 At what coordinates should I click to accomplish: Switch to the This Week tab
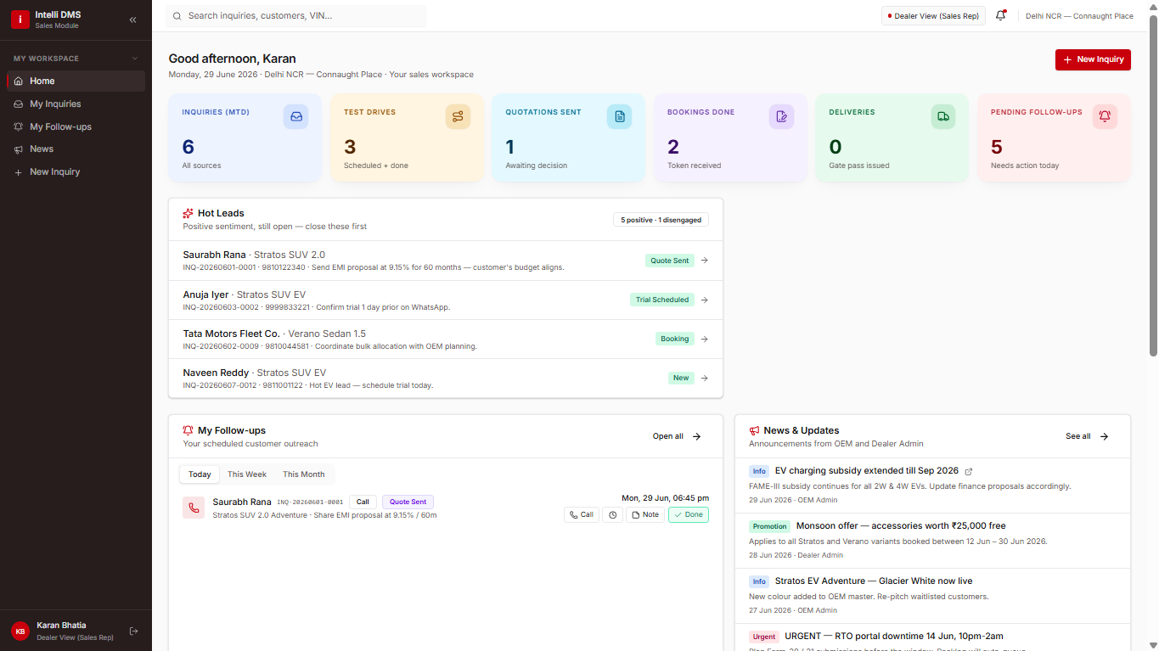tap(247, 474)
